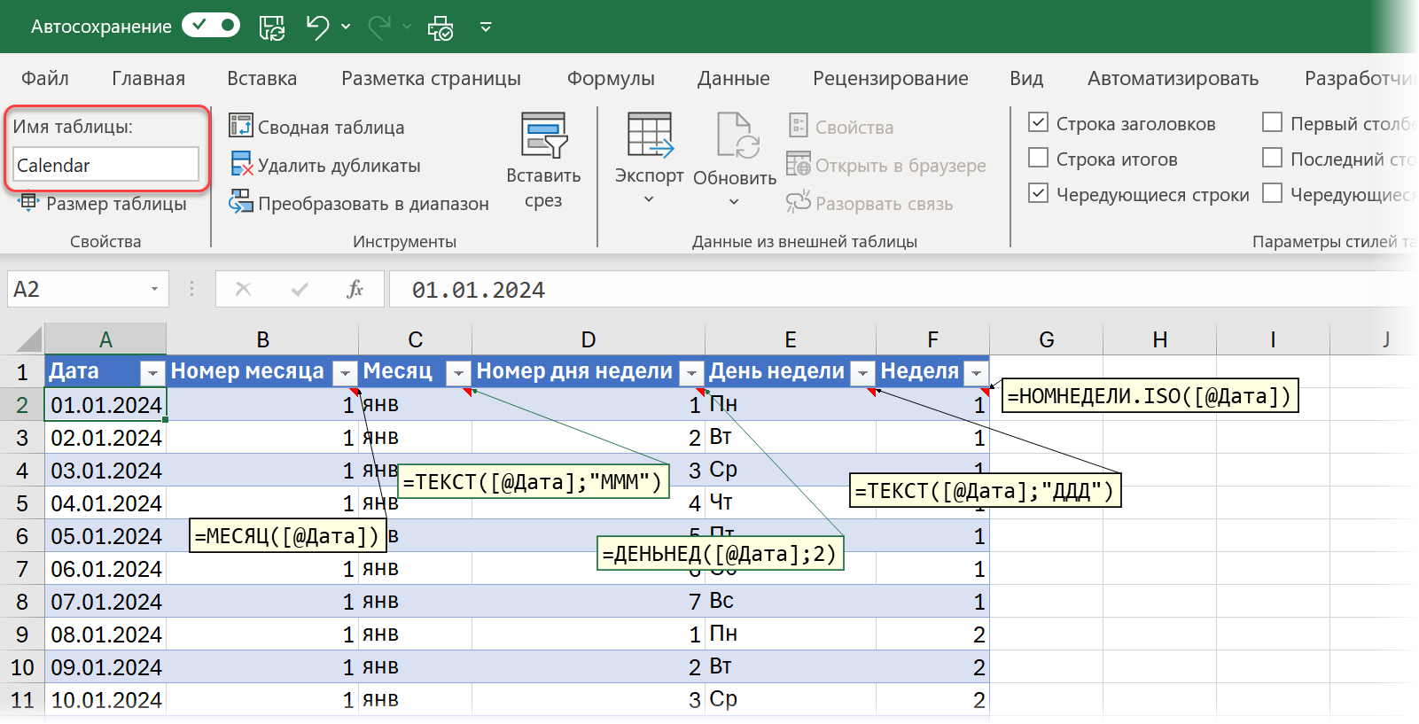The image size is (1419, 724).
Task: Select column D header
Action: 589,339
